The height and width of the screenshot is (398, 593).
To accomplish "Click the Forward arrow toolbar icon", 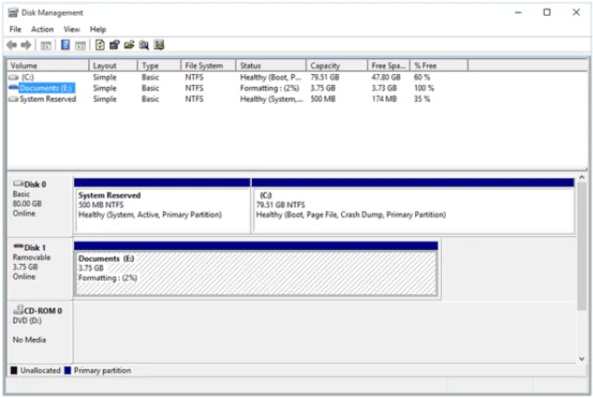I will [26, 45].
